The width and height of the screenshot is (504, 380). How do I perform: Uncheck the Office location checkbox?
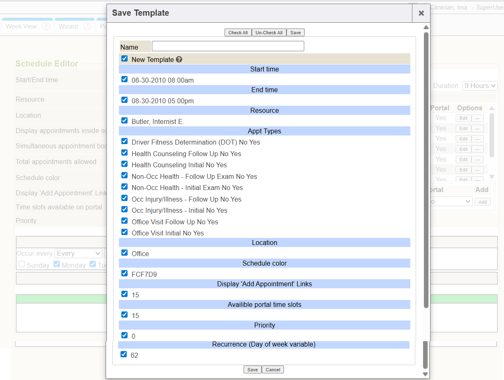[124, 253]
